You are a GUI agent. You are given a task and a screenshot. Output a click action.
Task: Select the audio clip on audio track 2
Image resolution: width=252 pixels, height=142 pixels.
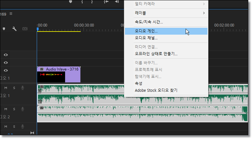coord(142,114)
